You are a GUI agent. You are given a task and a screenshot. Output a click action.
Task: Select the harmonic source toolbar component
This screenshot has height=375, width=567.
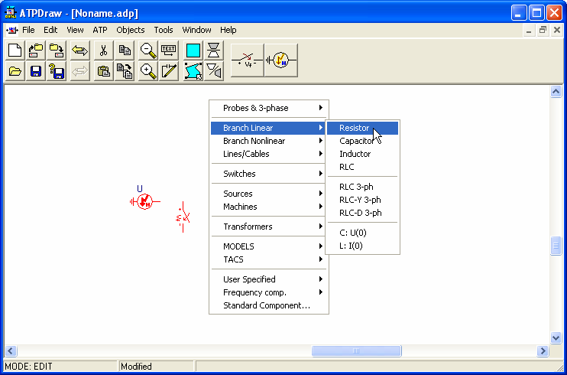click(x=281, y=60)
